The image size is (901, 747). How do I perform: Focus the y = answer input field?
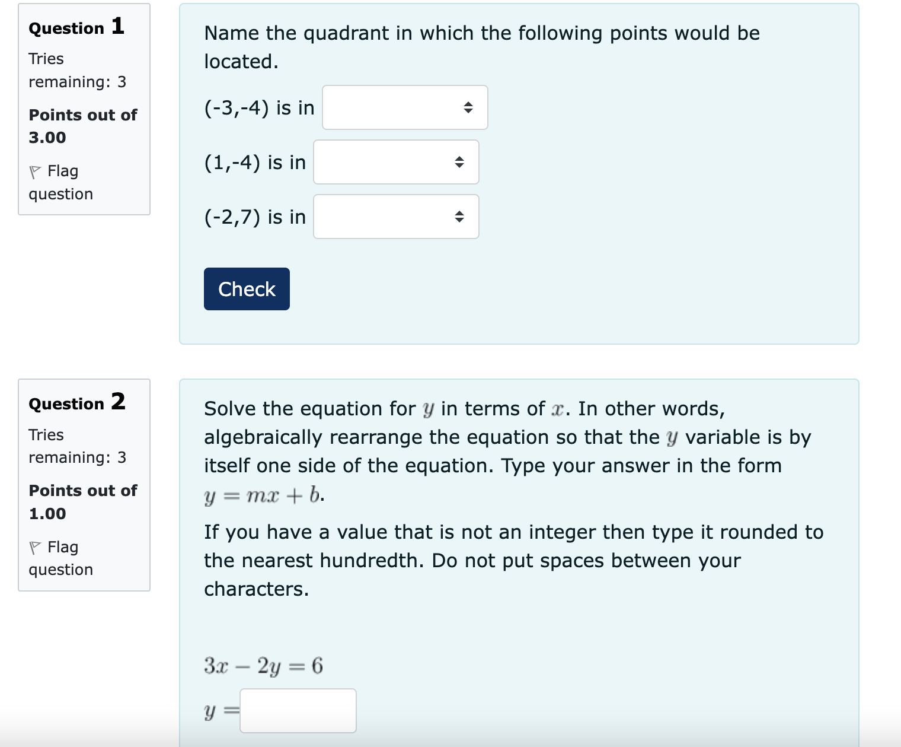coord(298,711)
